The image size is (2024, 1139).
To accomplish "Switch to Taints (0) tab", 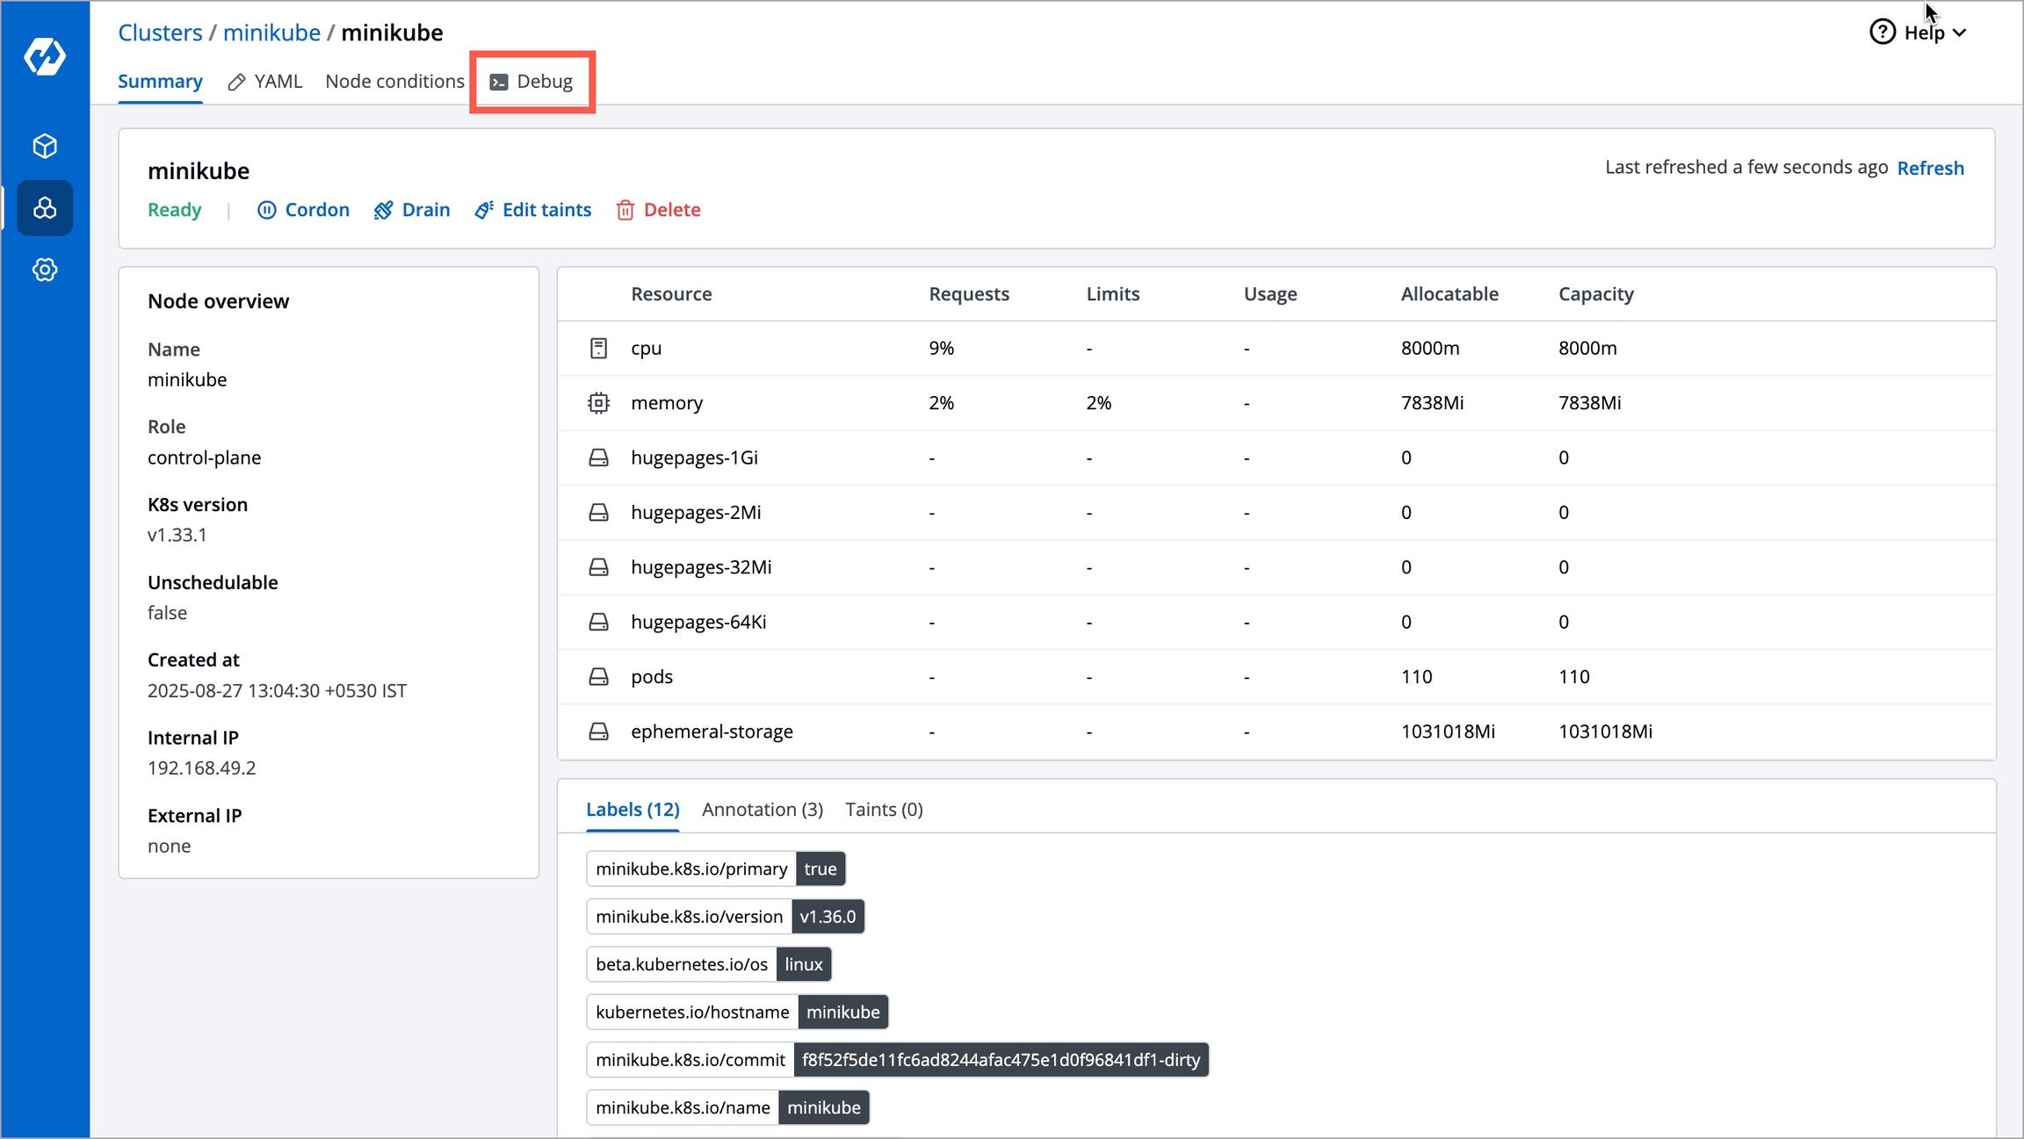I will 884,809.
